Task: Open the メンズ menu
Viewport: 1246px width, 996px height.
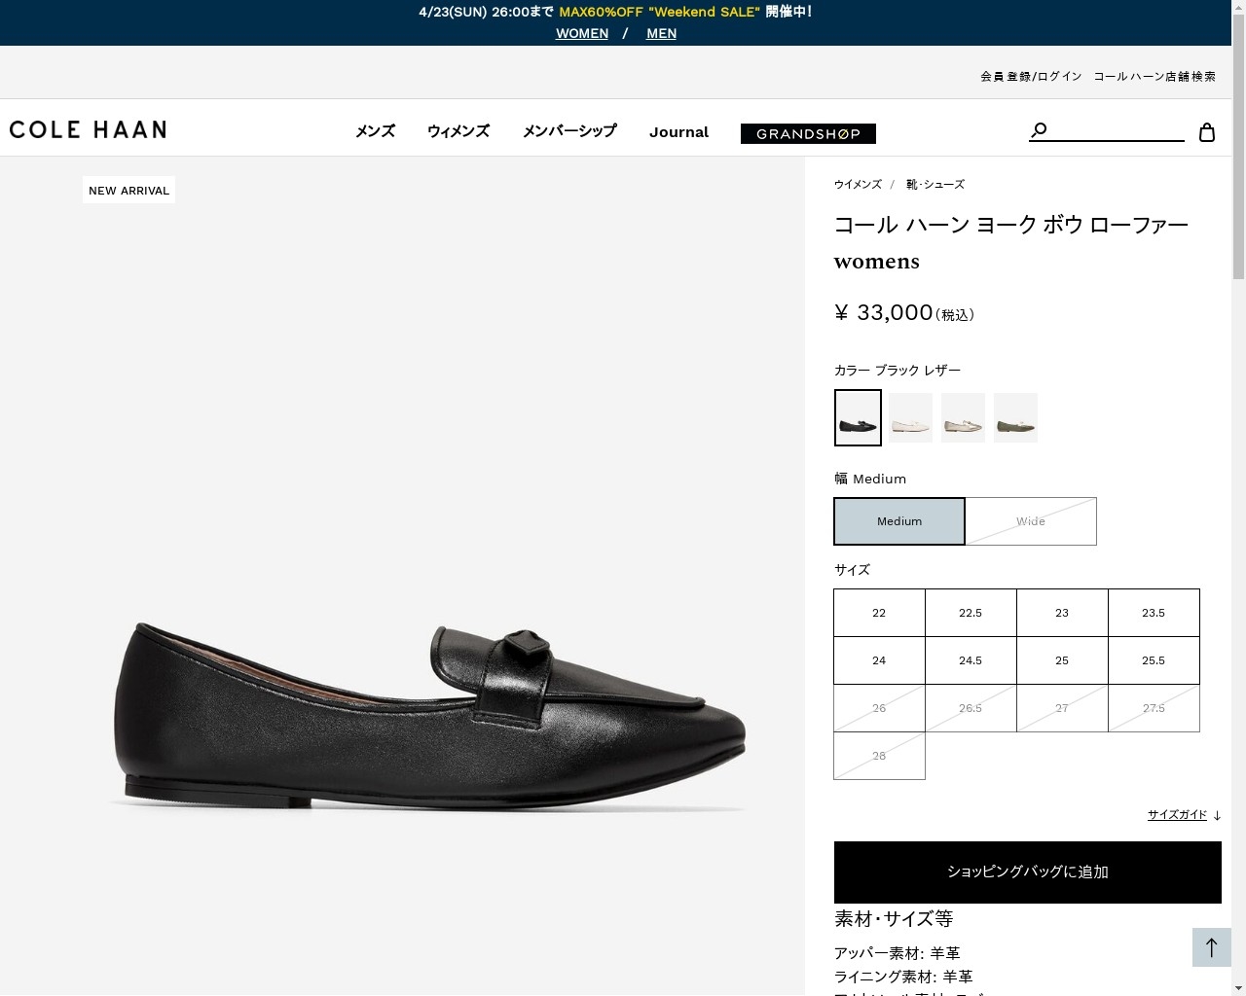Action: [375, 131]
